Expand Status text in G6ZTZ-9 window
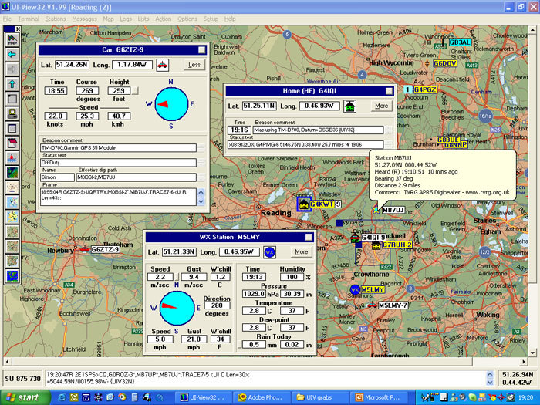 coord(201,163)
